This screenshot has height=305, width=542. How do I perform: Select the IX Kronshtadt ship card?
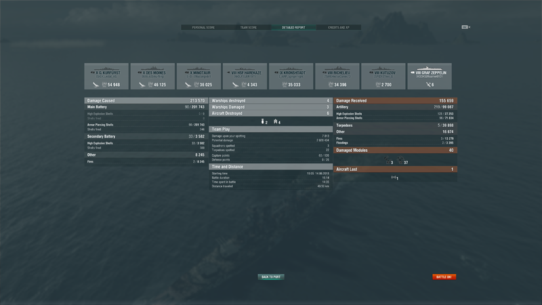tap(291, 76)
